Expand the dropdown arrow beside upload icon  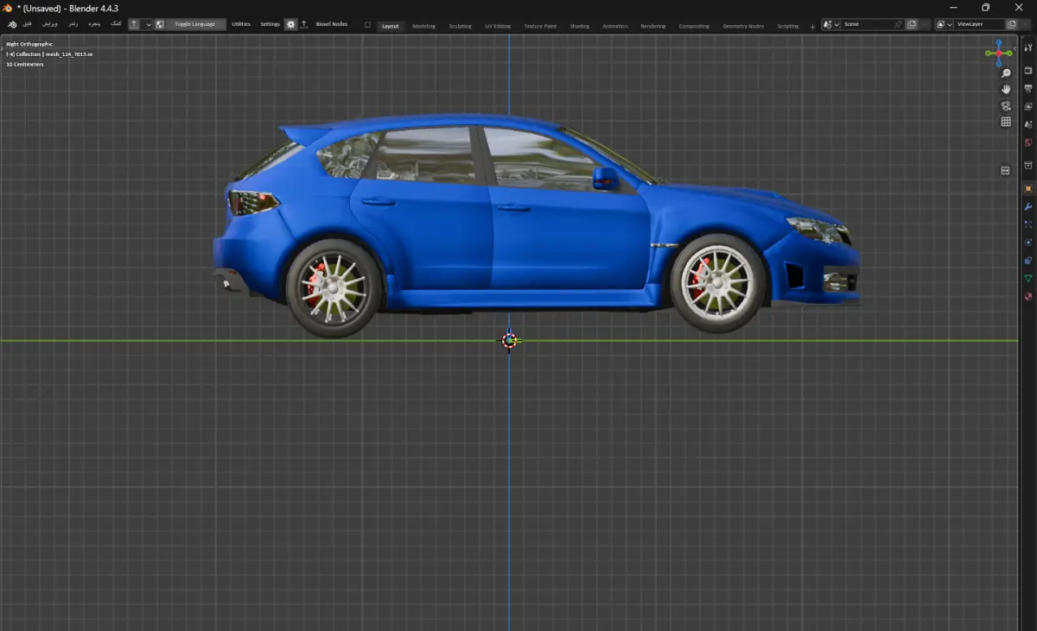[x=148, y=24]
